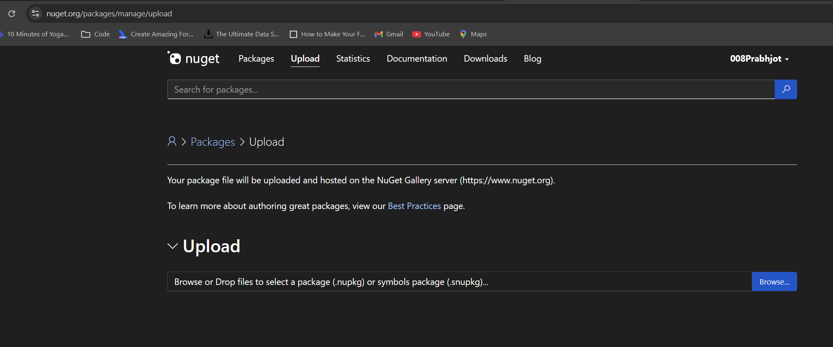Go to the Downloads page
833x347 pixels.
coord(486,59)
